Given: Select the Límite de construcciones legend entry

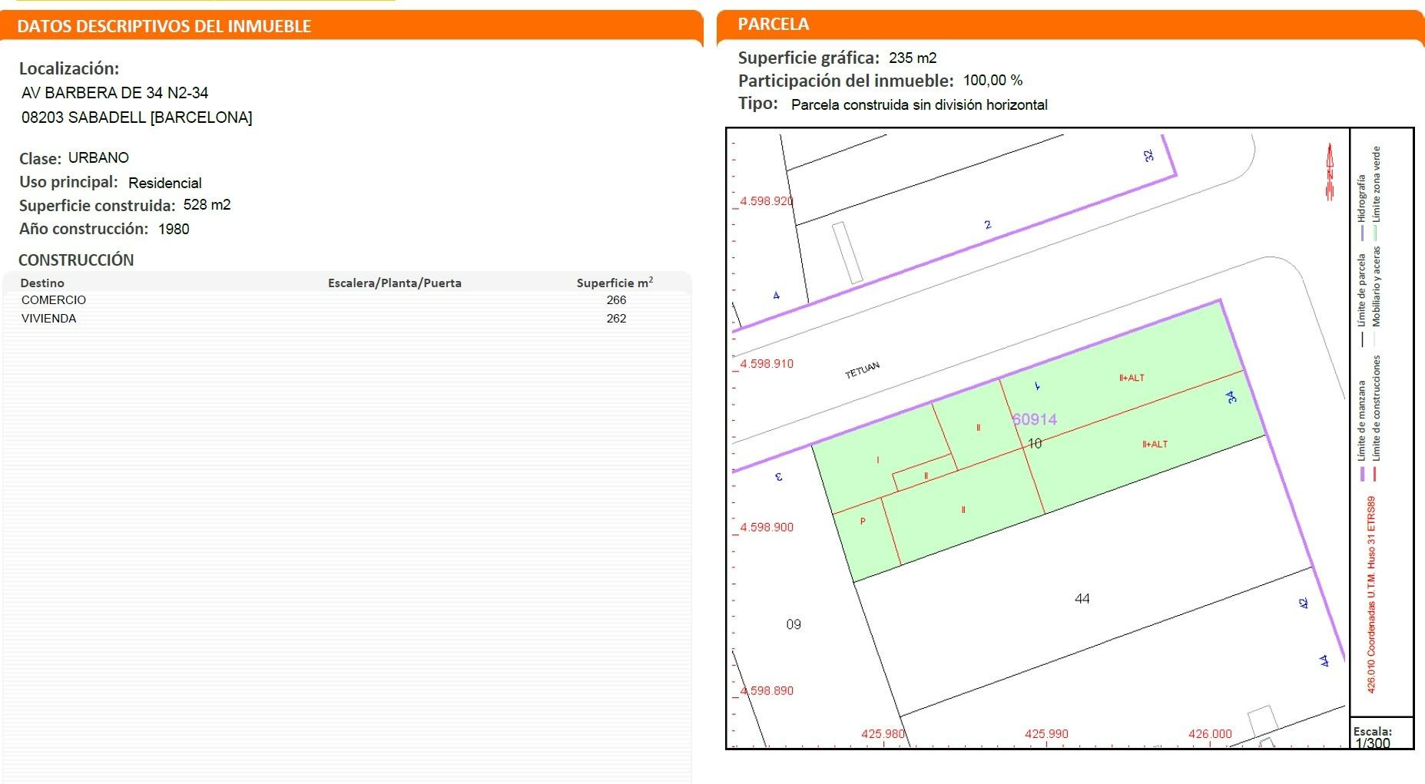Looking at the screenshot, I should (1377, 418).
